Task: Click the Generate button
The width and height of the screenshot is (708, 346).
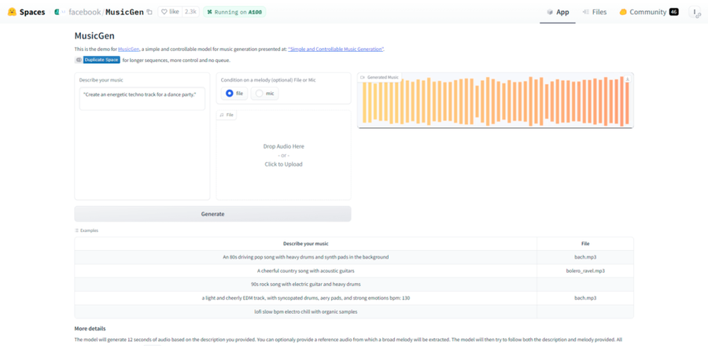Action: click(212, 214)
